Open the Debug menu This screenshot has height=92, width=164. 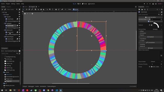(13, 4)
